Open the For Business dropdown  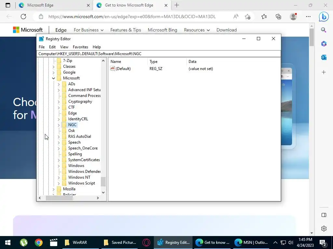coord(88,30)
